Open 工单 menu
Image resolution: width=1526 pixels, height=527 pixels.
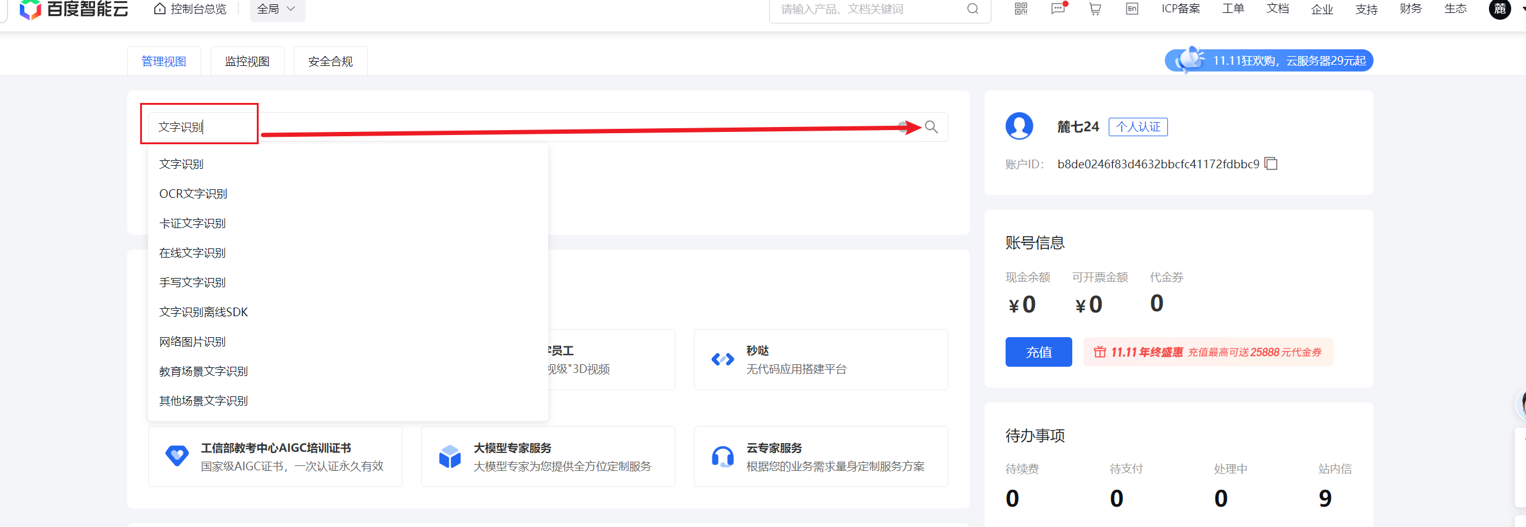pos(1233,9)
